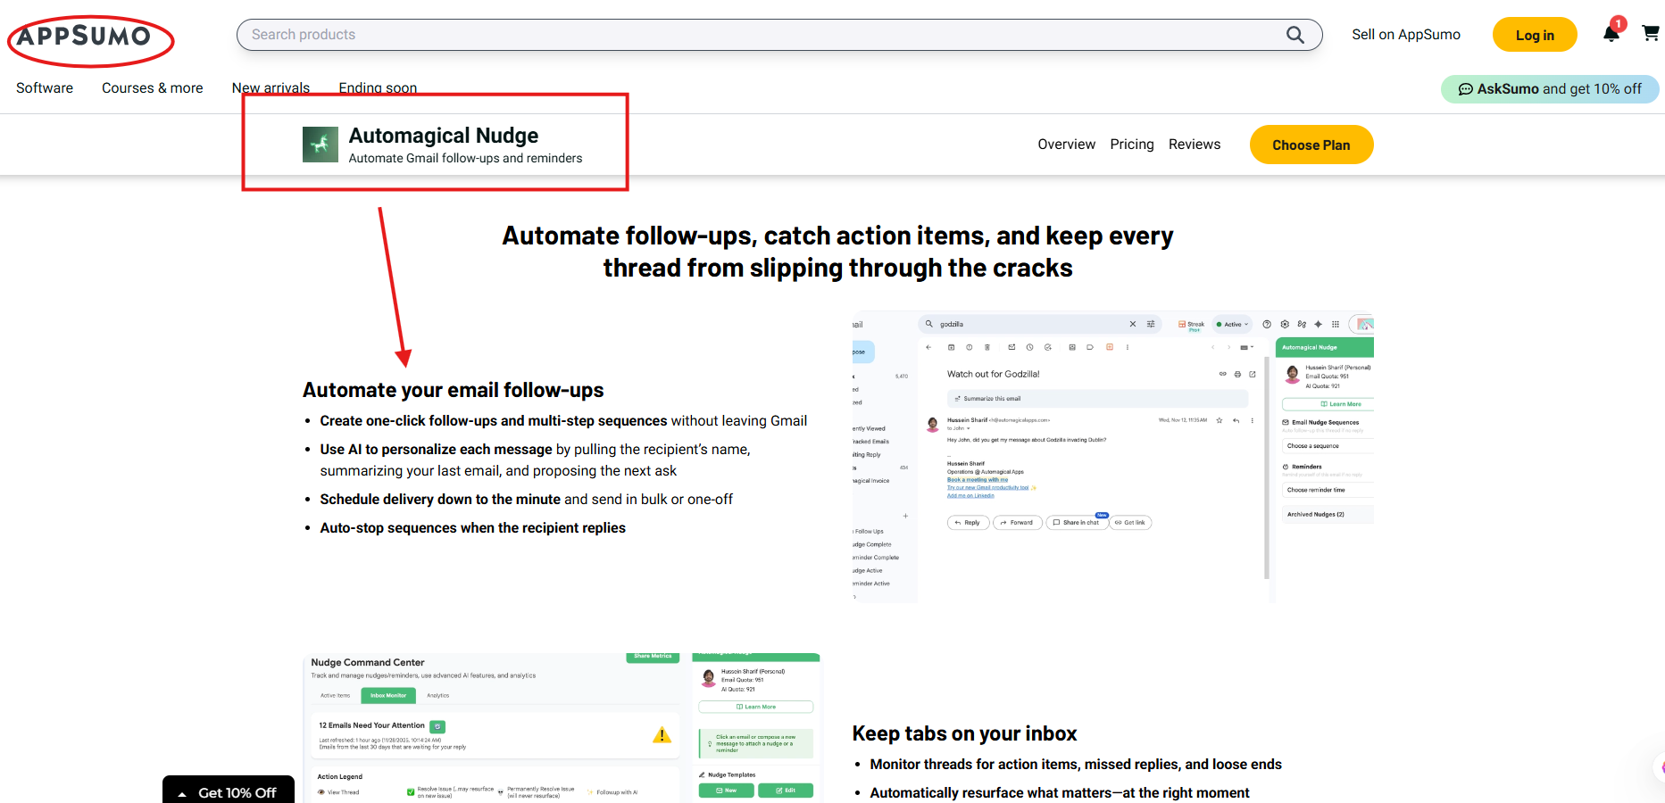Open the Choose reminder time dropdown
Viewport: 1665px width, 803px height.
[x=1316, y=490]
